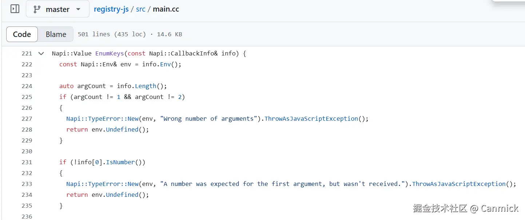Select line number 231
Image resolution: width=525 pixels, height=220 pixels.
[x=27, y=162]
